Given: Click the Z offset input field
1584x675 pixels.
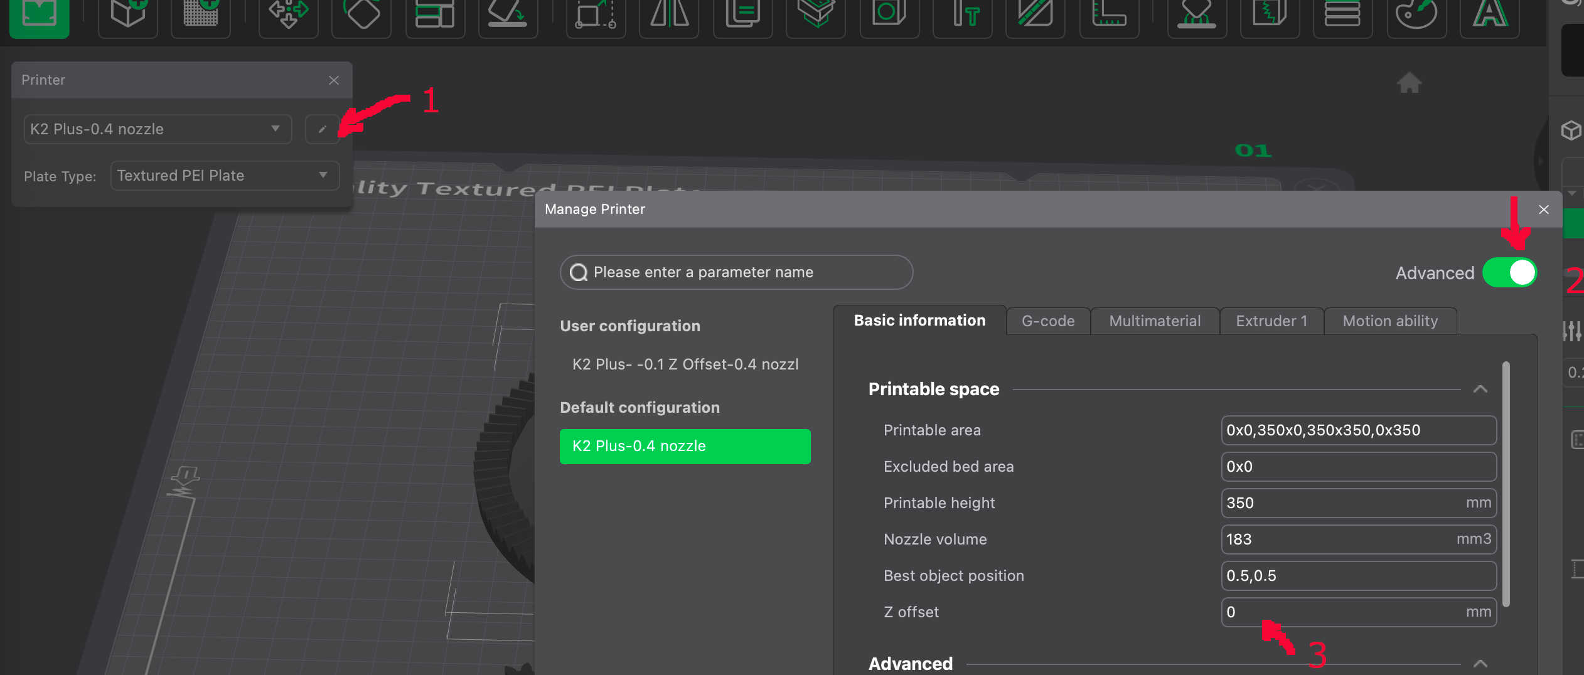Looking at the screenshot, I should click(x=1343, y=612).
